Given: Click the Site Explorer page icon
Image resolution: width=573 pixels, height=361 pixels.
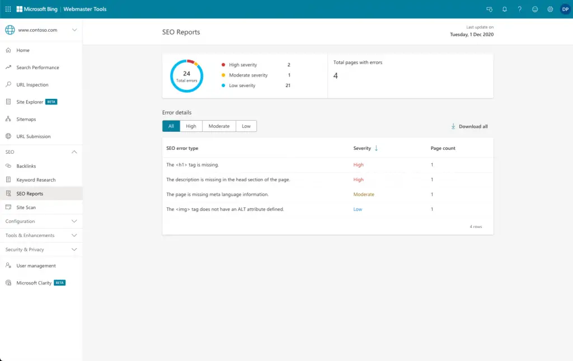Looking at the screenshot, I should point(8,102).
